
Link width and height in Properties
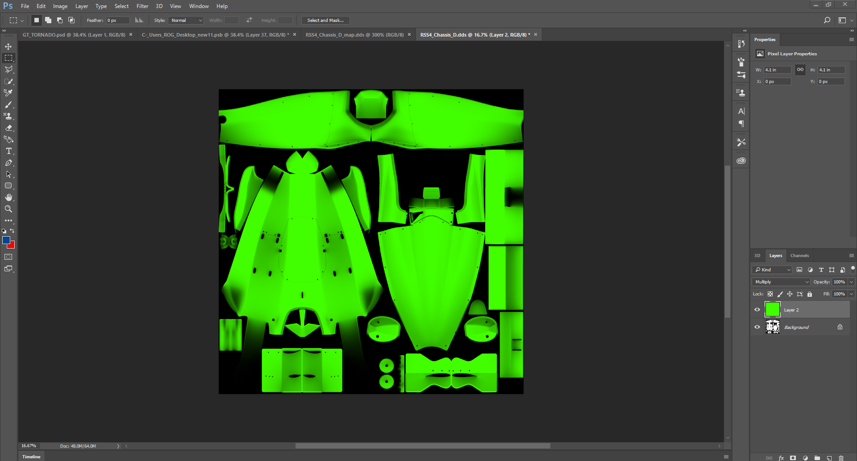[800, 70]
